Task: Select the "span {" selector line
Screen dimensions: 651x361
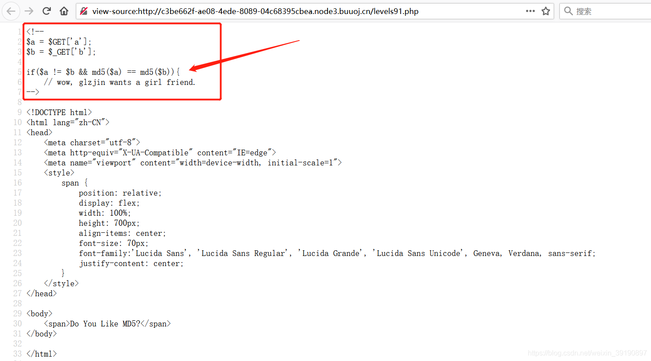Action: [x=75, y=183]
